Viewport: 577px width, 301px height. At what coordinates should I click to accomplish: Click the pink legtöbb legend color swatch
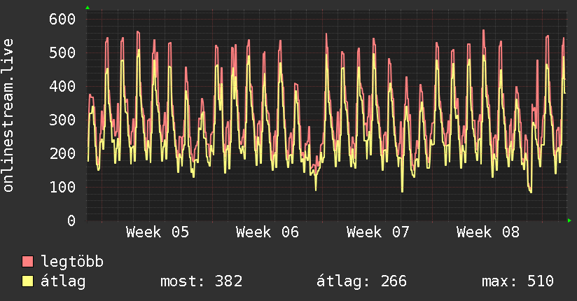click(27, 261)
